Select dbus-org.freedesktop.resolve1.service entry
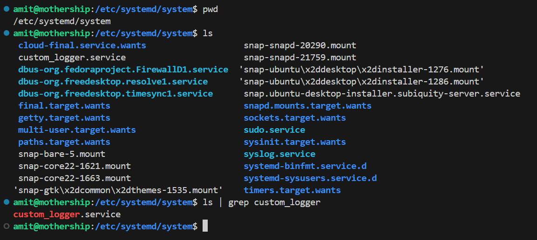The image size is (537, 240). (x=113, y=82)
